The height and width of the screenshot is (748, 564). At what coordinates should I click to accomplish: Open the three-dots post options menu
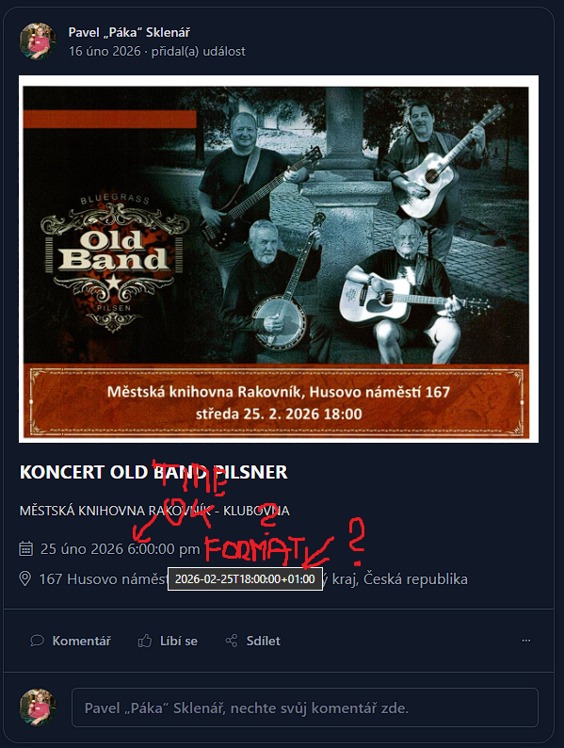(525, 641)
